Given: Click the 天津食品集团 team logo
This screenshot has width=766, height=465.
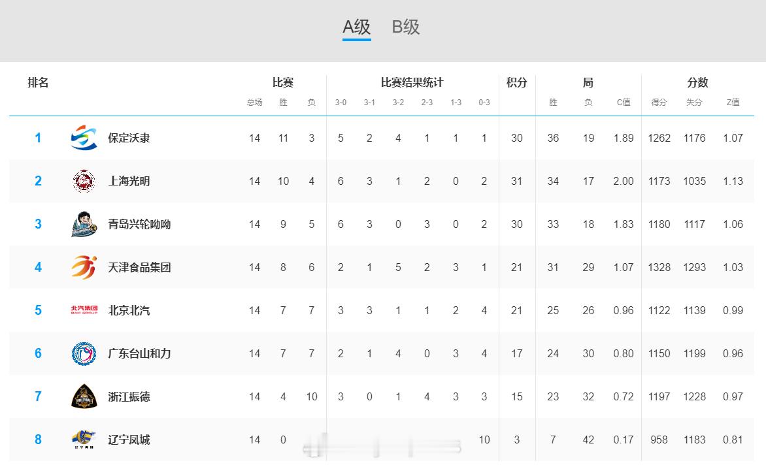Looking at the screenshot, I should [84, 267].
